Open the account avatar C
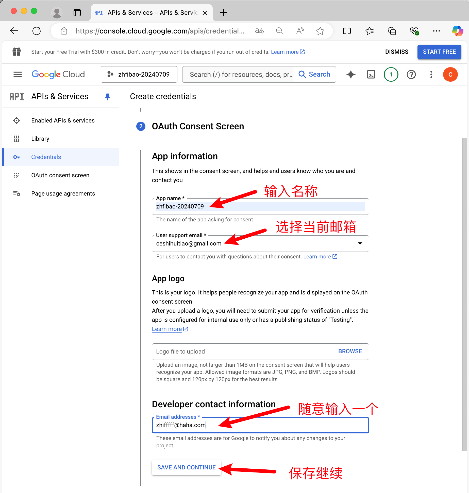 click(x=450, y=74)
